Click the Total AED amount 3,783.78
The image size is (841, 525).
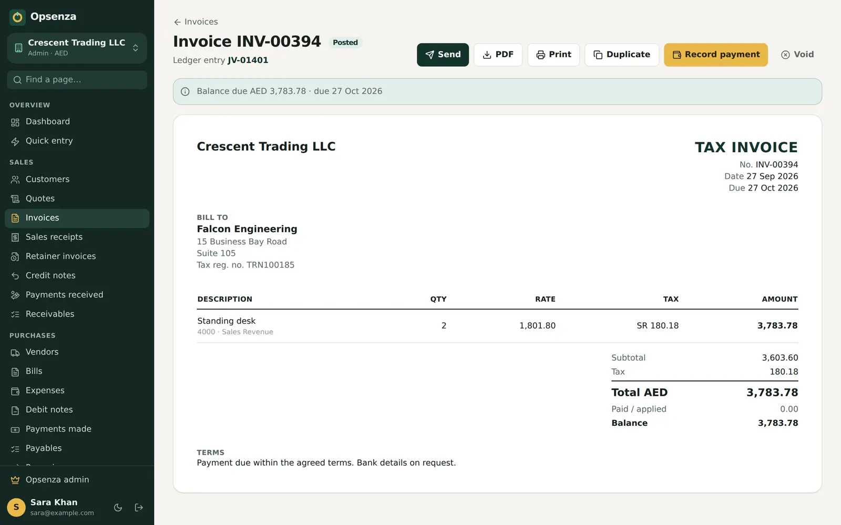coord(772,393)
